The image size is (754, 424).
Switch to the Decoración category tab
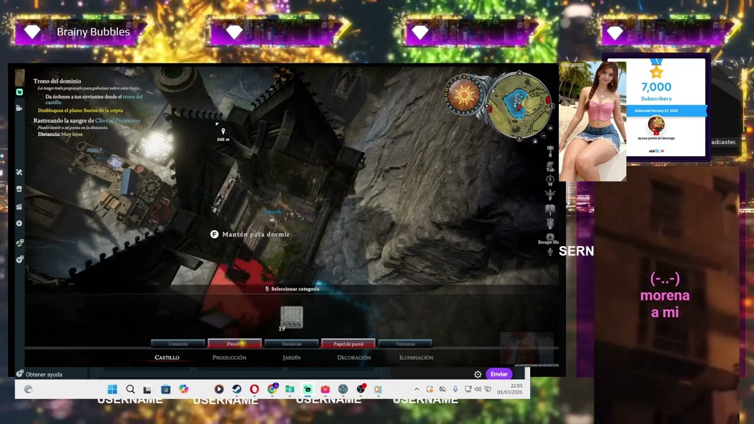[354, 357]
